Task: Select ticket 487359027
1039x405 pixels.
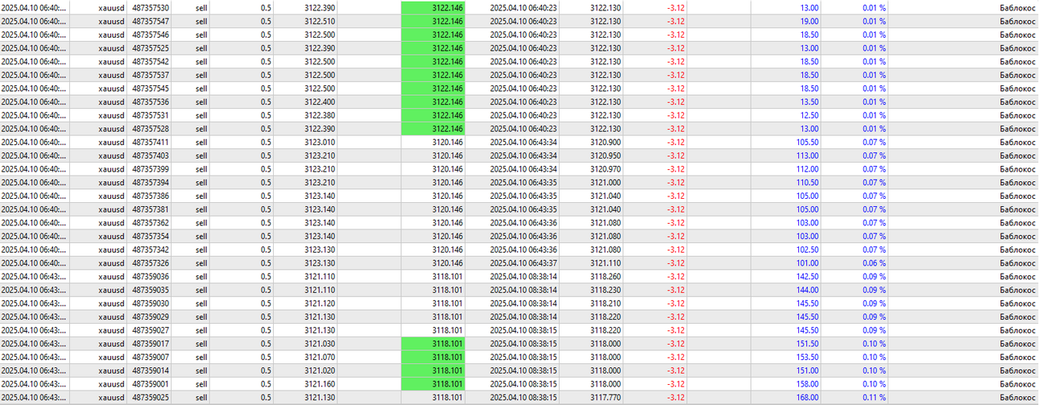Action: click(x=151, y=329)
